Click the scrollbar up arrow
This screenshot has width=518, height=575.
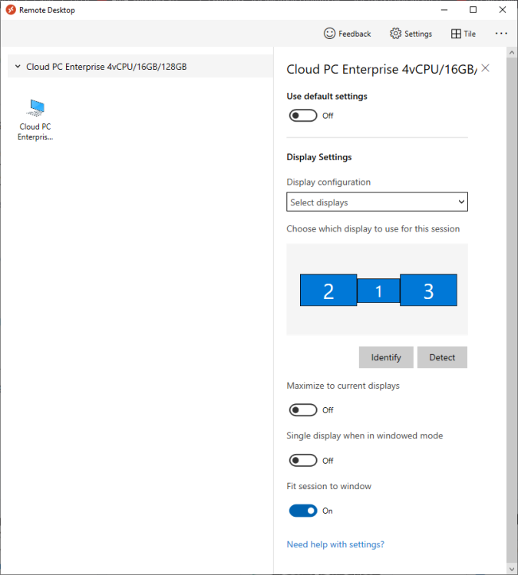point(512,53)
